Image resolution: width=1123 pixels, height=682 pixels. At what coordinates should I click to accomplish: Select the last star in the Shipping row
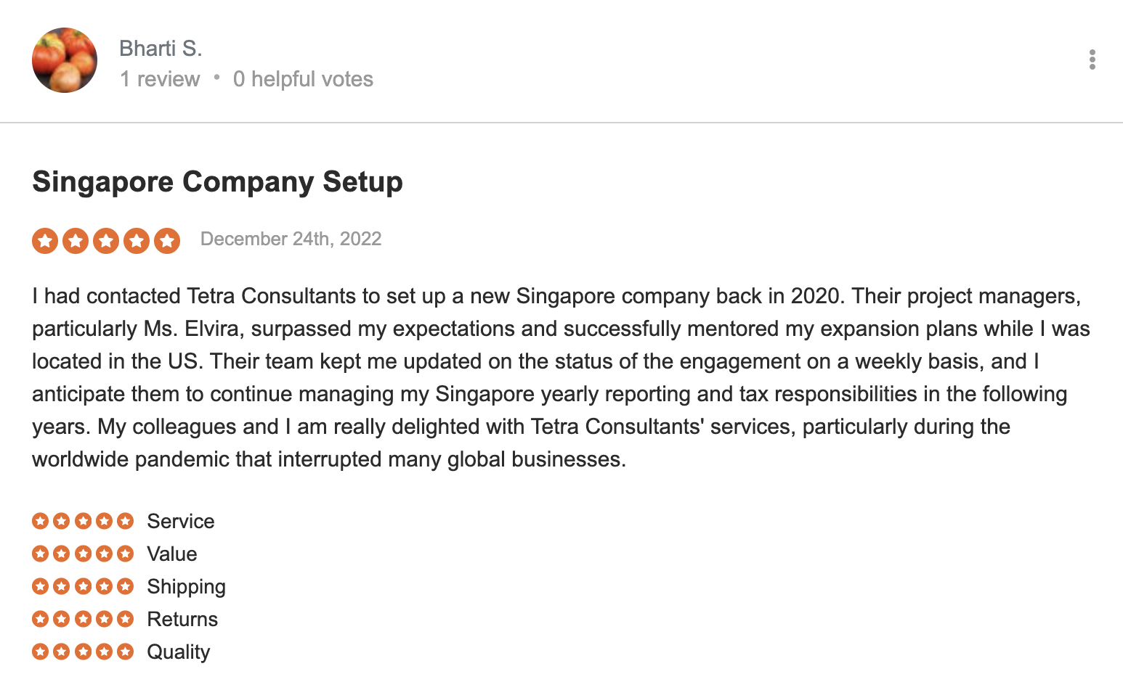coord(126,586)
